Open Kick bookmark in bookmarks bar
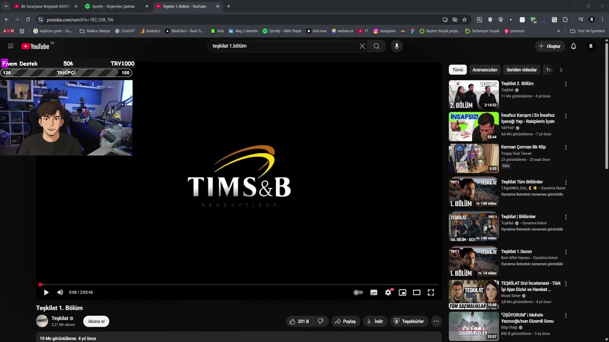Screen dimensions: 609x342 pos(217,31)
